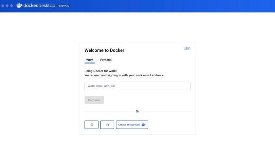Screen dimensions: 275x153
Task: Click the work email recommendation sentence
Action: (124, 75)
